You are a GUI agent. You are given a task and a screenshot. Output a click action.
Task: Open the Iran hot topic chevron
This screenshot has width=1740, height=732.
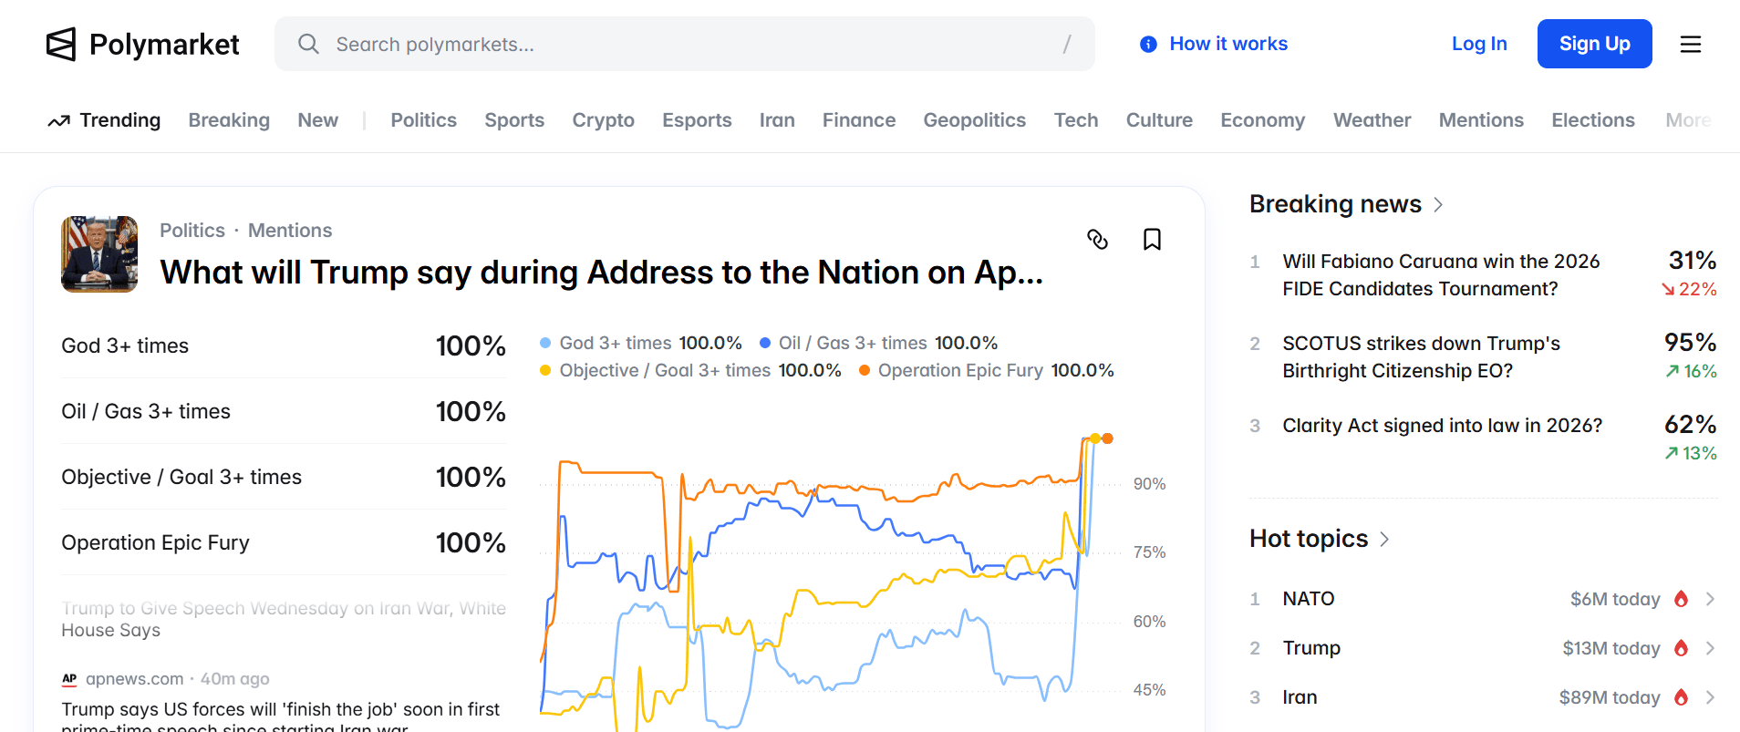(1711, 697)
